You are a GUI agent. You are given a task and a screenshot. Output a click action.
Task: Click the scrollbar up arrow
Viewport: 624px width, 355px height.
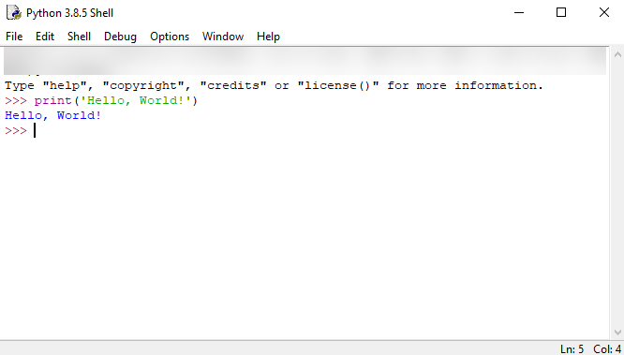(x=617, y=54)
